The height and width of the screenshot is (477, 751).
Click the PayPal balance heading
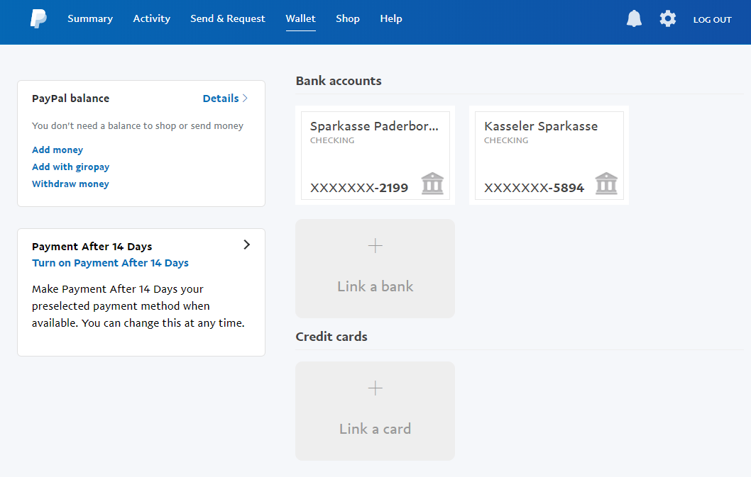[x=70, y=98]
